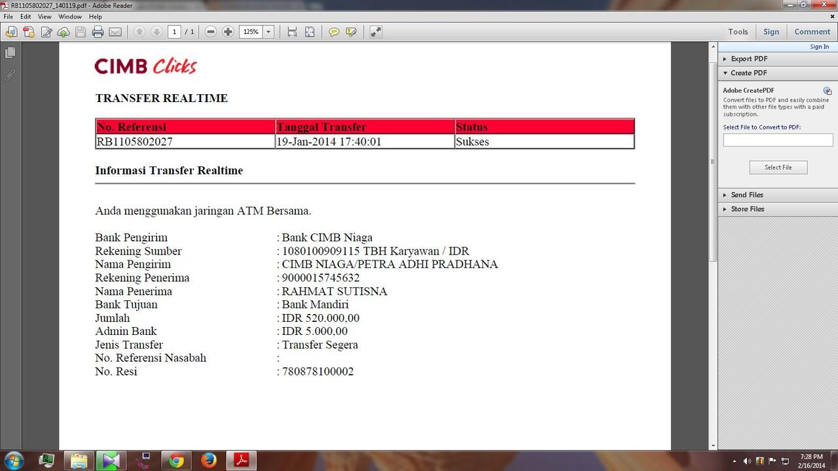838x471 pixels.
Task: Show hidden system tray icons arrow
Action: point(735,461)
